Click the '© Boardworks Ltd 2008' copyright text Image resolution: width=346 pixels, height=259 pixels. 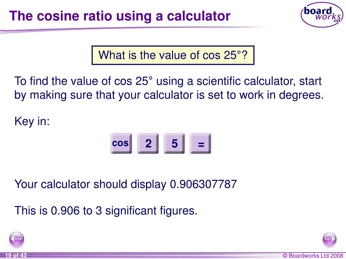(313, 256)
